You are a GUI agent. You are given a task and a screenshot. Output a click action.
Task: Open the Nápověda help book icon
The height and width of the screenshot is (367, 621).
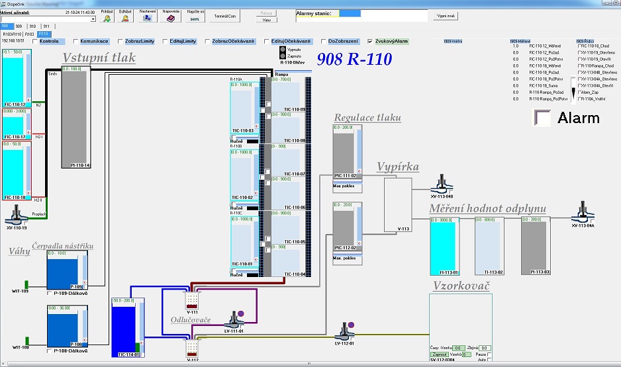(170, 19)
